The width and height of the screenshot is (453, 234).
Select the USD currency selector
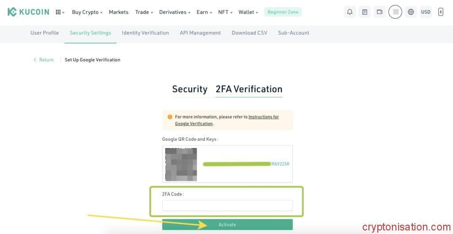coord(426,12)
